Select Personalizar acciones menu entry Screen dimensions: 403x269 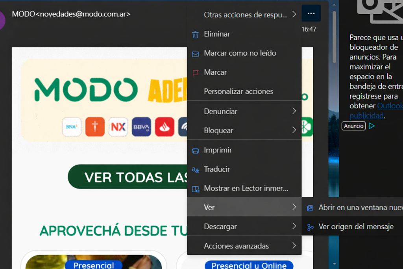(x=238, y=91)
